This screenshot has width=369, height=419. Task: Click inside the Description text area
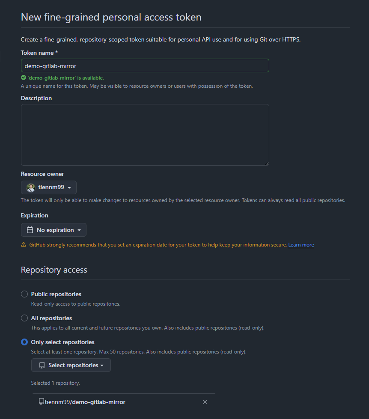click(x=145, y=134)
